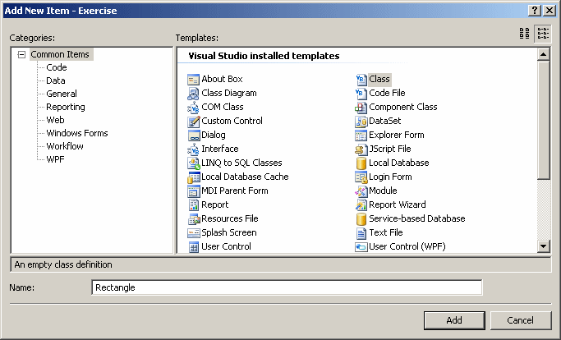Viewport: 561px width, 340px height.
Task: Select the Resources File icon
Action: click(193, 218)
